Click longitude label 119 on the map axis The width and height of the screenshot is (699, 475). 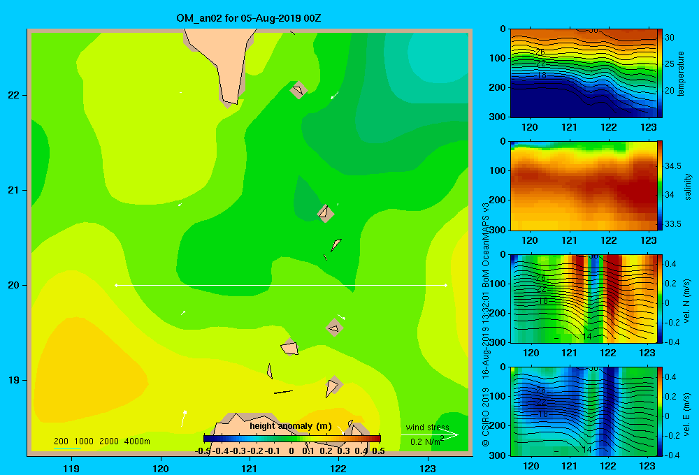coord(71,468)
